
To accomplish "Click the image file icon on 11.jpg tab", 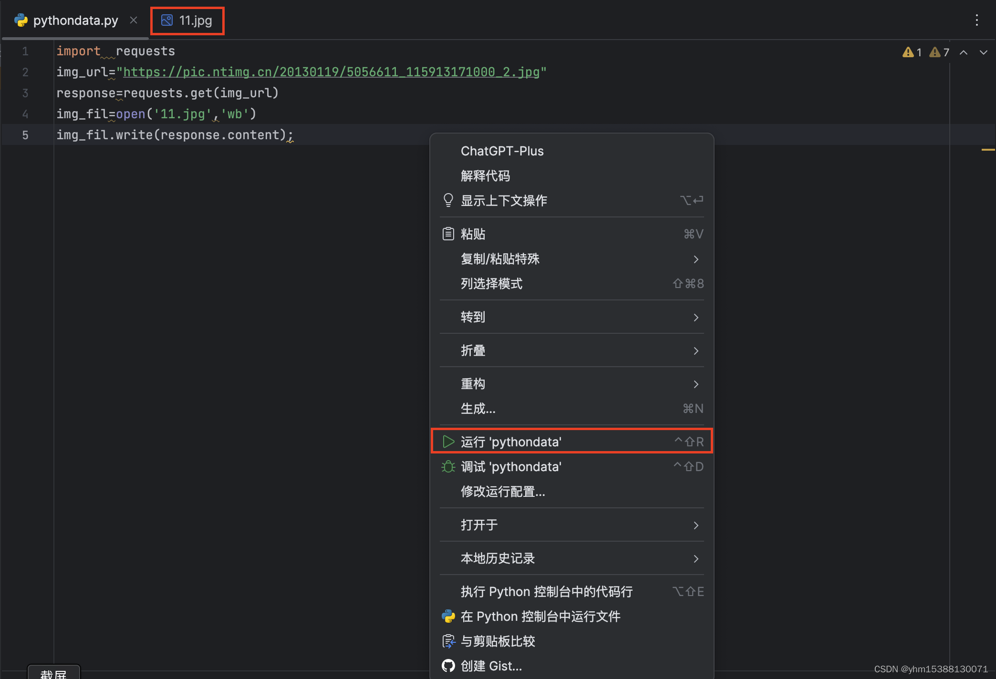I will coord(166,20).
